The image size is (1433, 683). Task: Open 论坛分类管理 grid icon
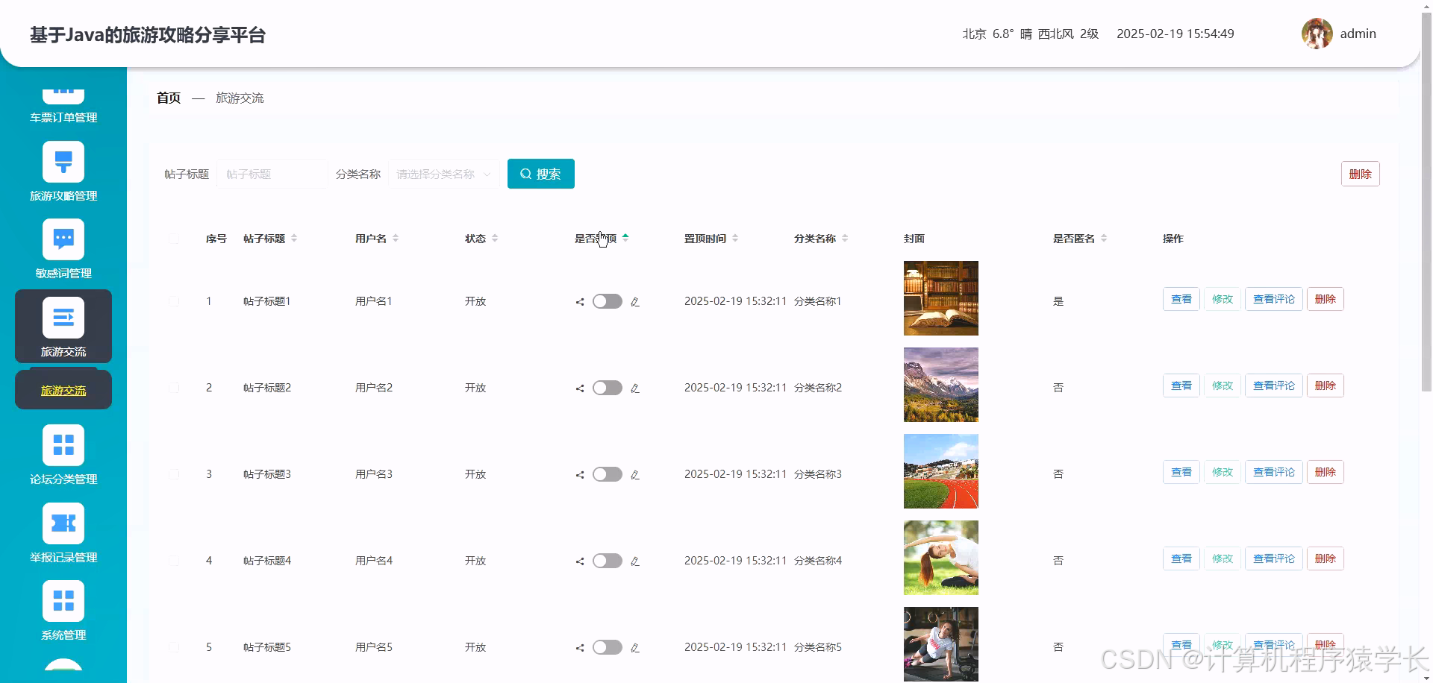click(63, 444)
